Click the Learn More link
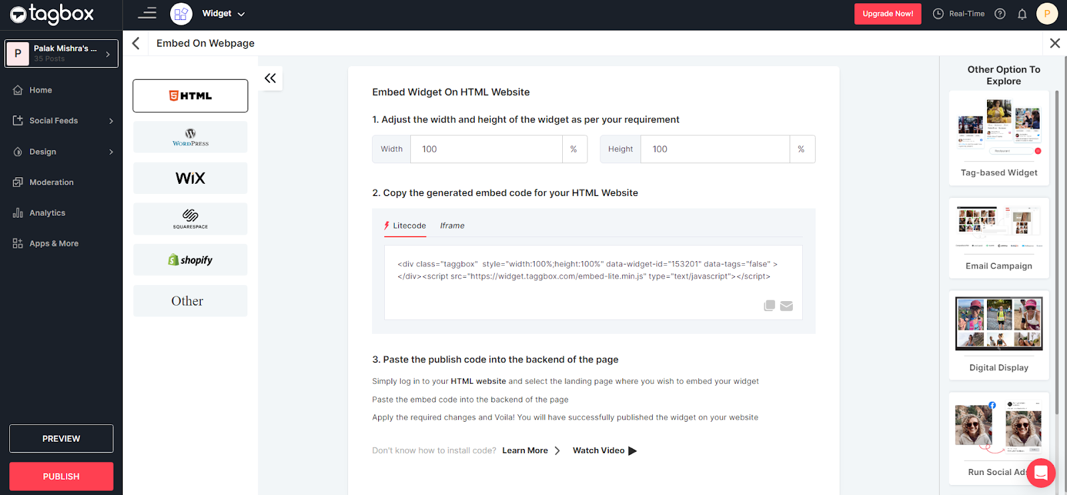1067x495 pixels. [x=525, y=451]
